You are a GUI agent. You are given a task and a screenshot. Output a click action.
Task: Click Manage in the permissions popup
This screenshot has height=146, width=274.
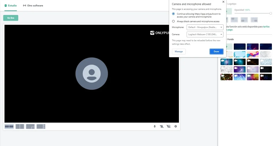(179, 51)
